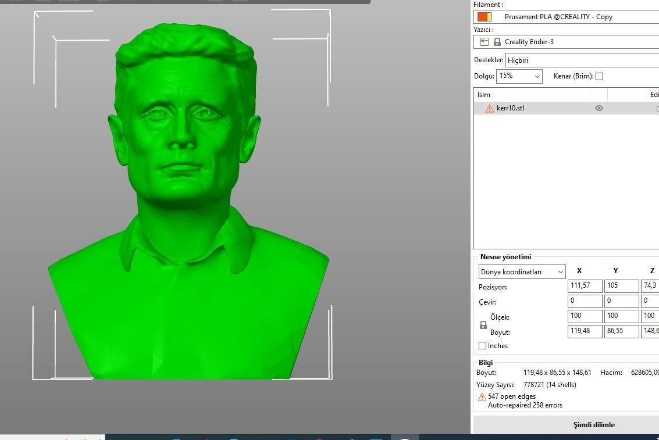Open the Prusament PLA filament preset dropdown
659x440 pixels.
(566, 17)
